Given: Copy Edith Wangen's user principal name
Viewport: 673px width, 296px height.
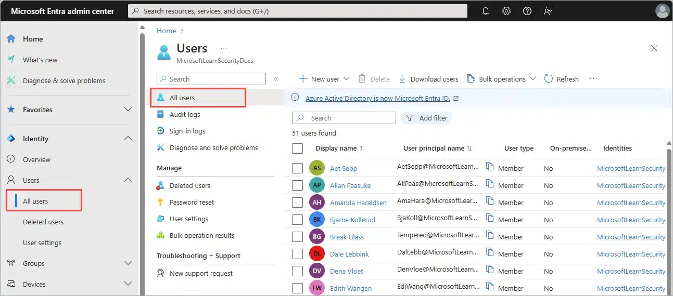Looking at the screenshot, I should click(x=489, y=287).
